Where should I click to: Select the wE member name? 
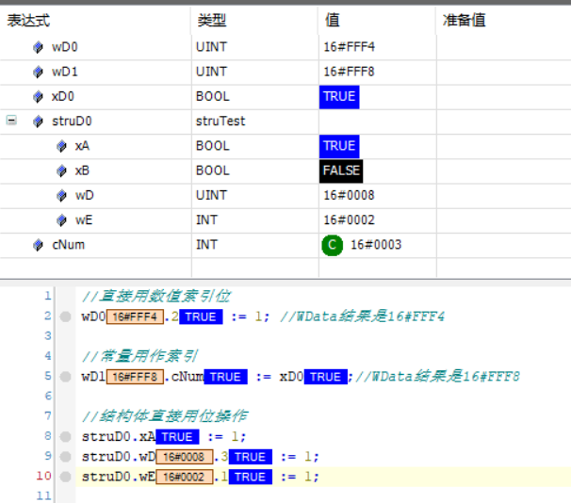pyautogui.click(x=84, y=220)
